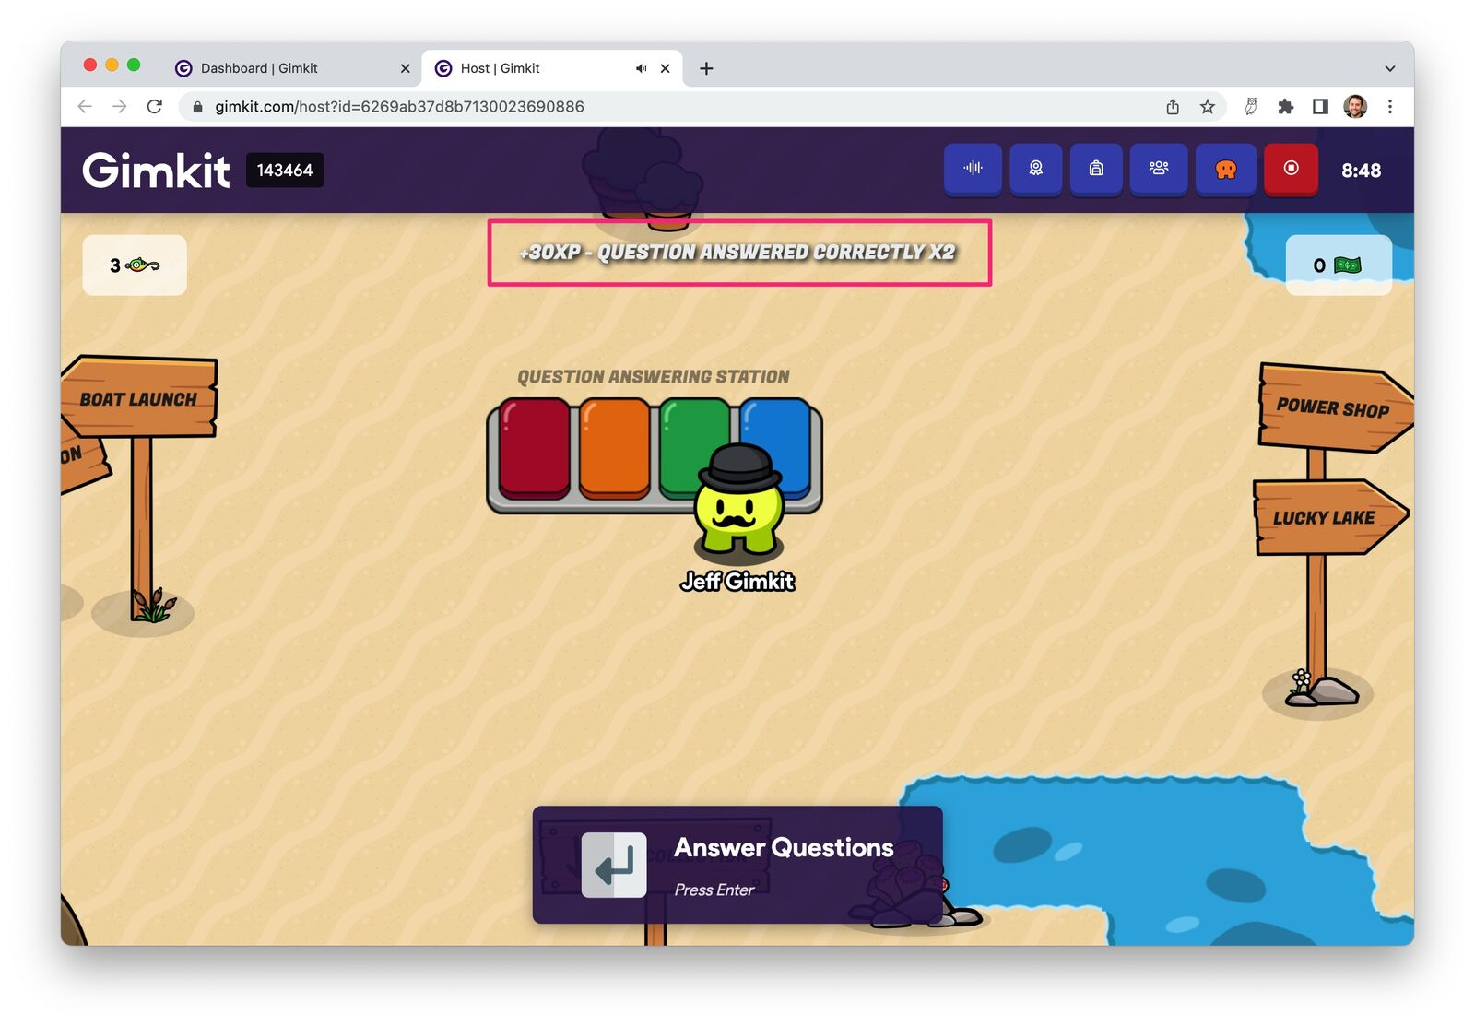1475x1026 pixels.
Task: Mute the Host tab audio icon
Action: [x=641, y=68]
